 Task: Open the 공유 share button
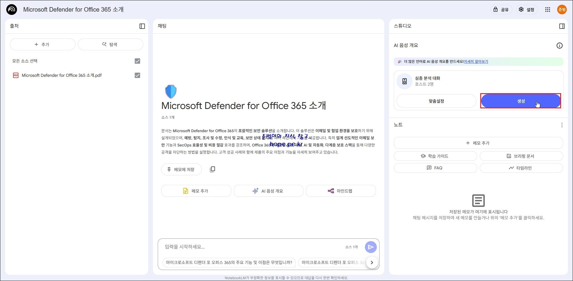click(501, 10)
